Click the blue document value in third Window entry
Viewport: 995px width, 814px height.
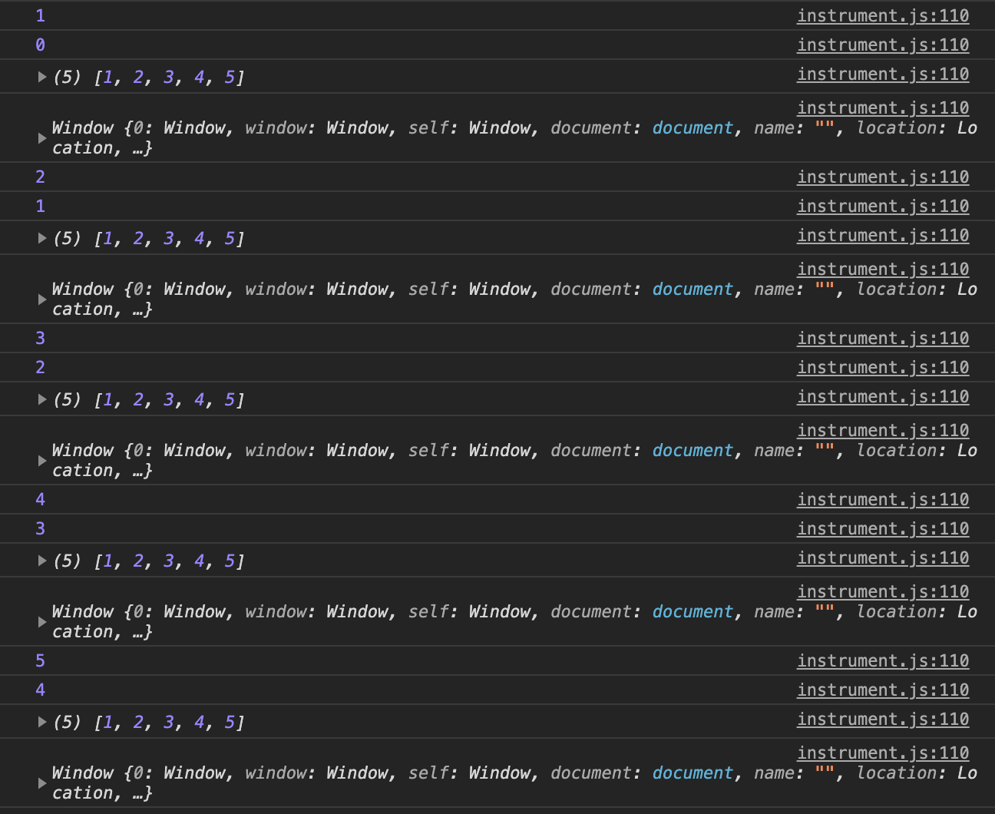[693, 450]
